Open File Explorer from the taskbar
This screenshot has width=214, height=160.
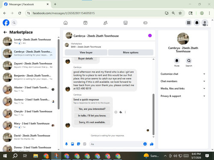(x=36, y=156)
